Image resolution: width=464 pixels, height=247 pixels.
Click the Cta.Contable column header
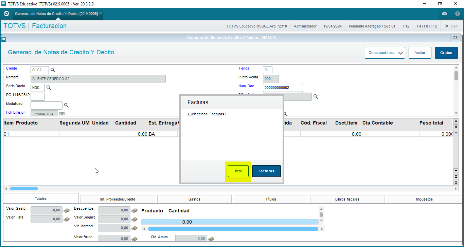click(377, 123)
